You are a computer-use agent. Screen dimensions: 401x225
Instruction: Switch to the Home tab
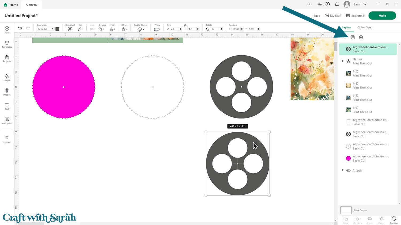coord(11,5)
